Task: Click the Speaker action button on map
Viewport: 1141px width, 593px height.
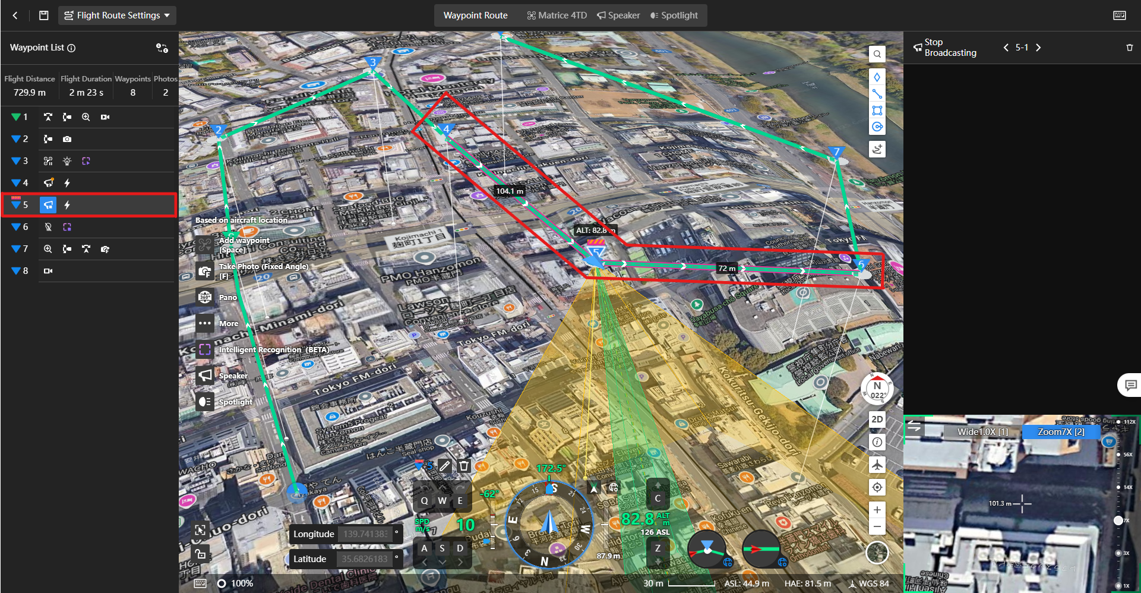Action: 205,376
